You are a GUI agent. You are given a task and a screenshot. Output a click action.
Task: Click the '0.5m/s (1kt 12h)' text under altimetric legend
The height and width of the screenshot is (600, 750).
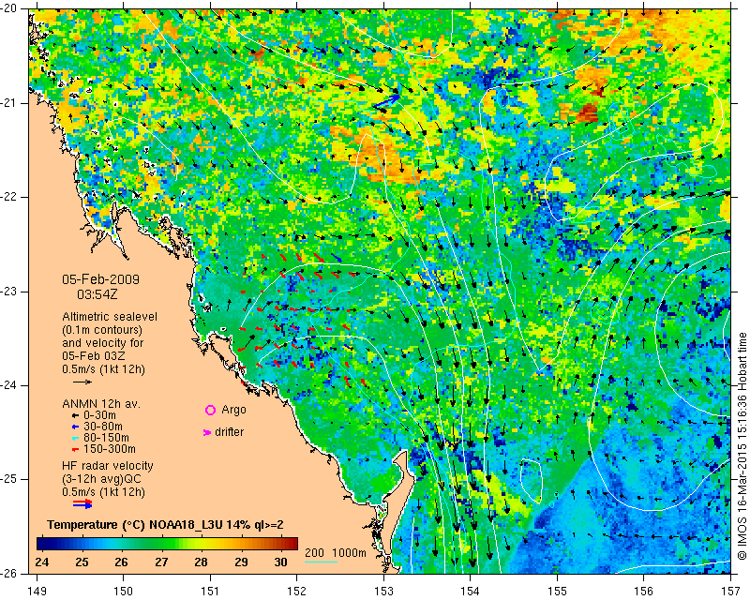103,369
